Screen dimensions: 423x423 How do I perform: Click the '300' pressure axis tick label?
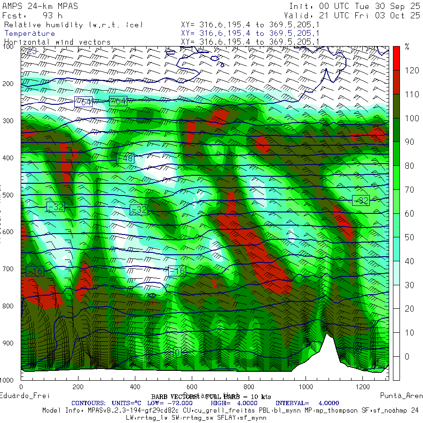pyautogui.click(x=8, y=121)
